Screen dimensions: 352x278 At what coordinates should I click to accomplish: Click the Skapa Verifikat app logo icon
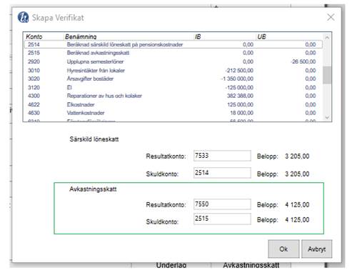point(23,17)
